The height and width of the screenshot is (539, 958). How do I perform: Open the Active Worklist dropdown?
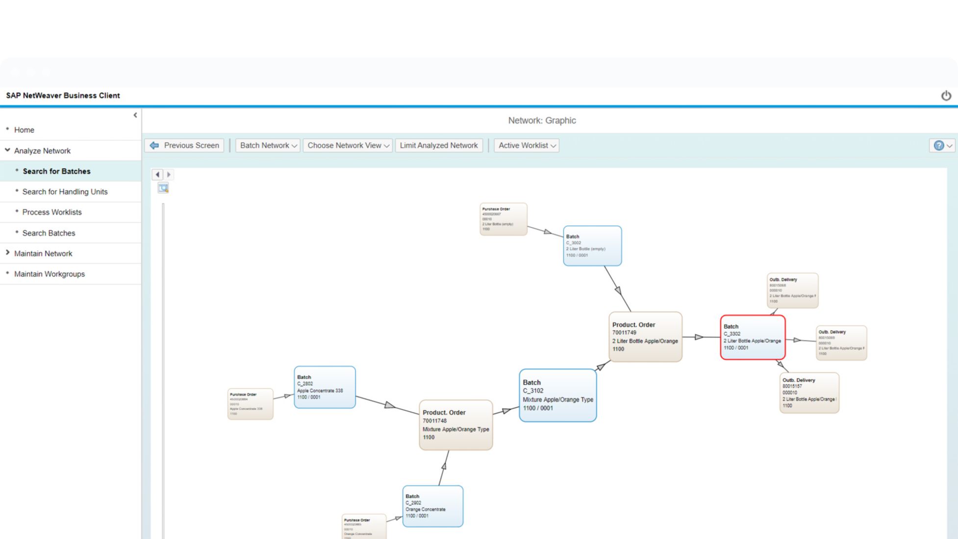(527, 146)
